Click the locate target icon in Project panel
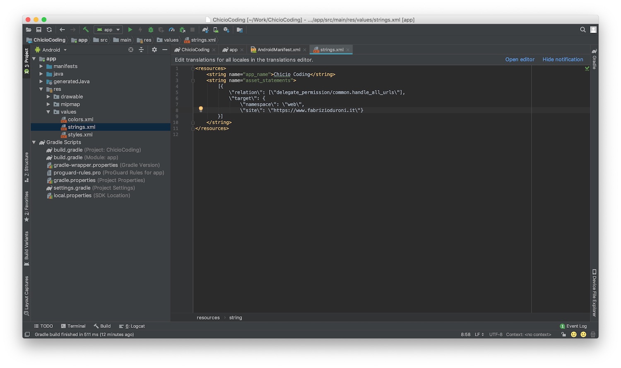Image resolution: width=621 pixels, height=368 pixels. [x=131, y=50]
